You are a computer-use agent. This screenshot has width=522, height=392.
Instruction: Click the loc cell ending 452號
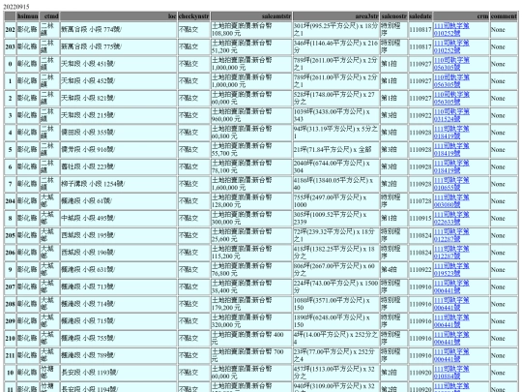click(x=119, y=81)
